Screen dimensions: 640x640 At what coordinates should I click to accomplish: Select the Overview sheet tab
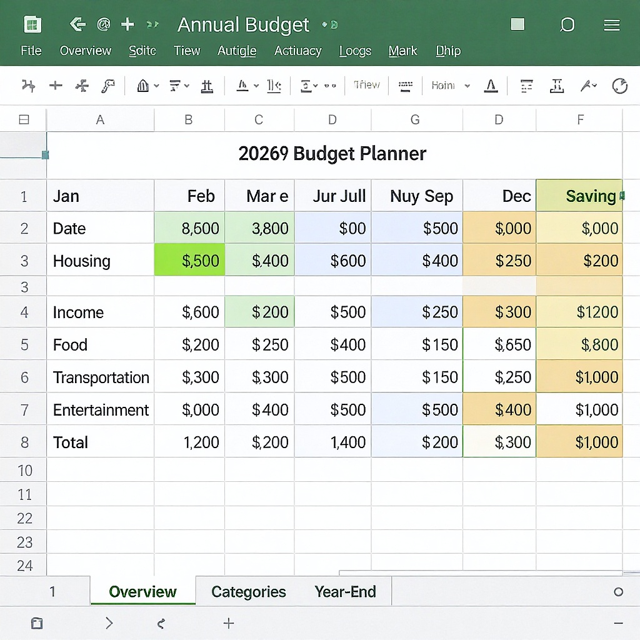coord(143,591)
